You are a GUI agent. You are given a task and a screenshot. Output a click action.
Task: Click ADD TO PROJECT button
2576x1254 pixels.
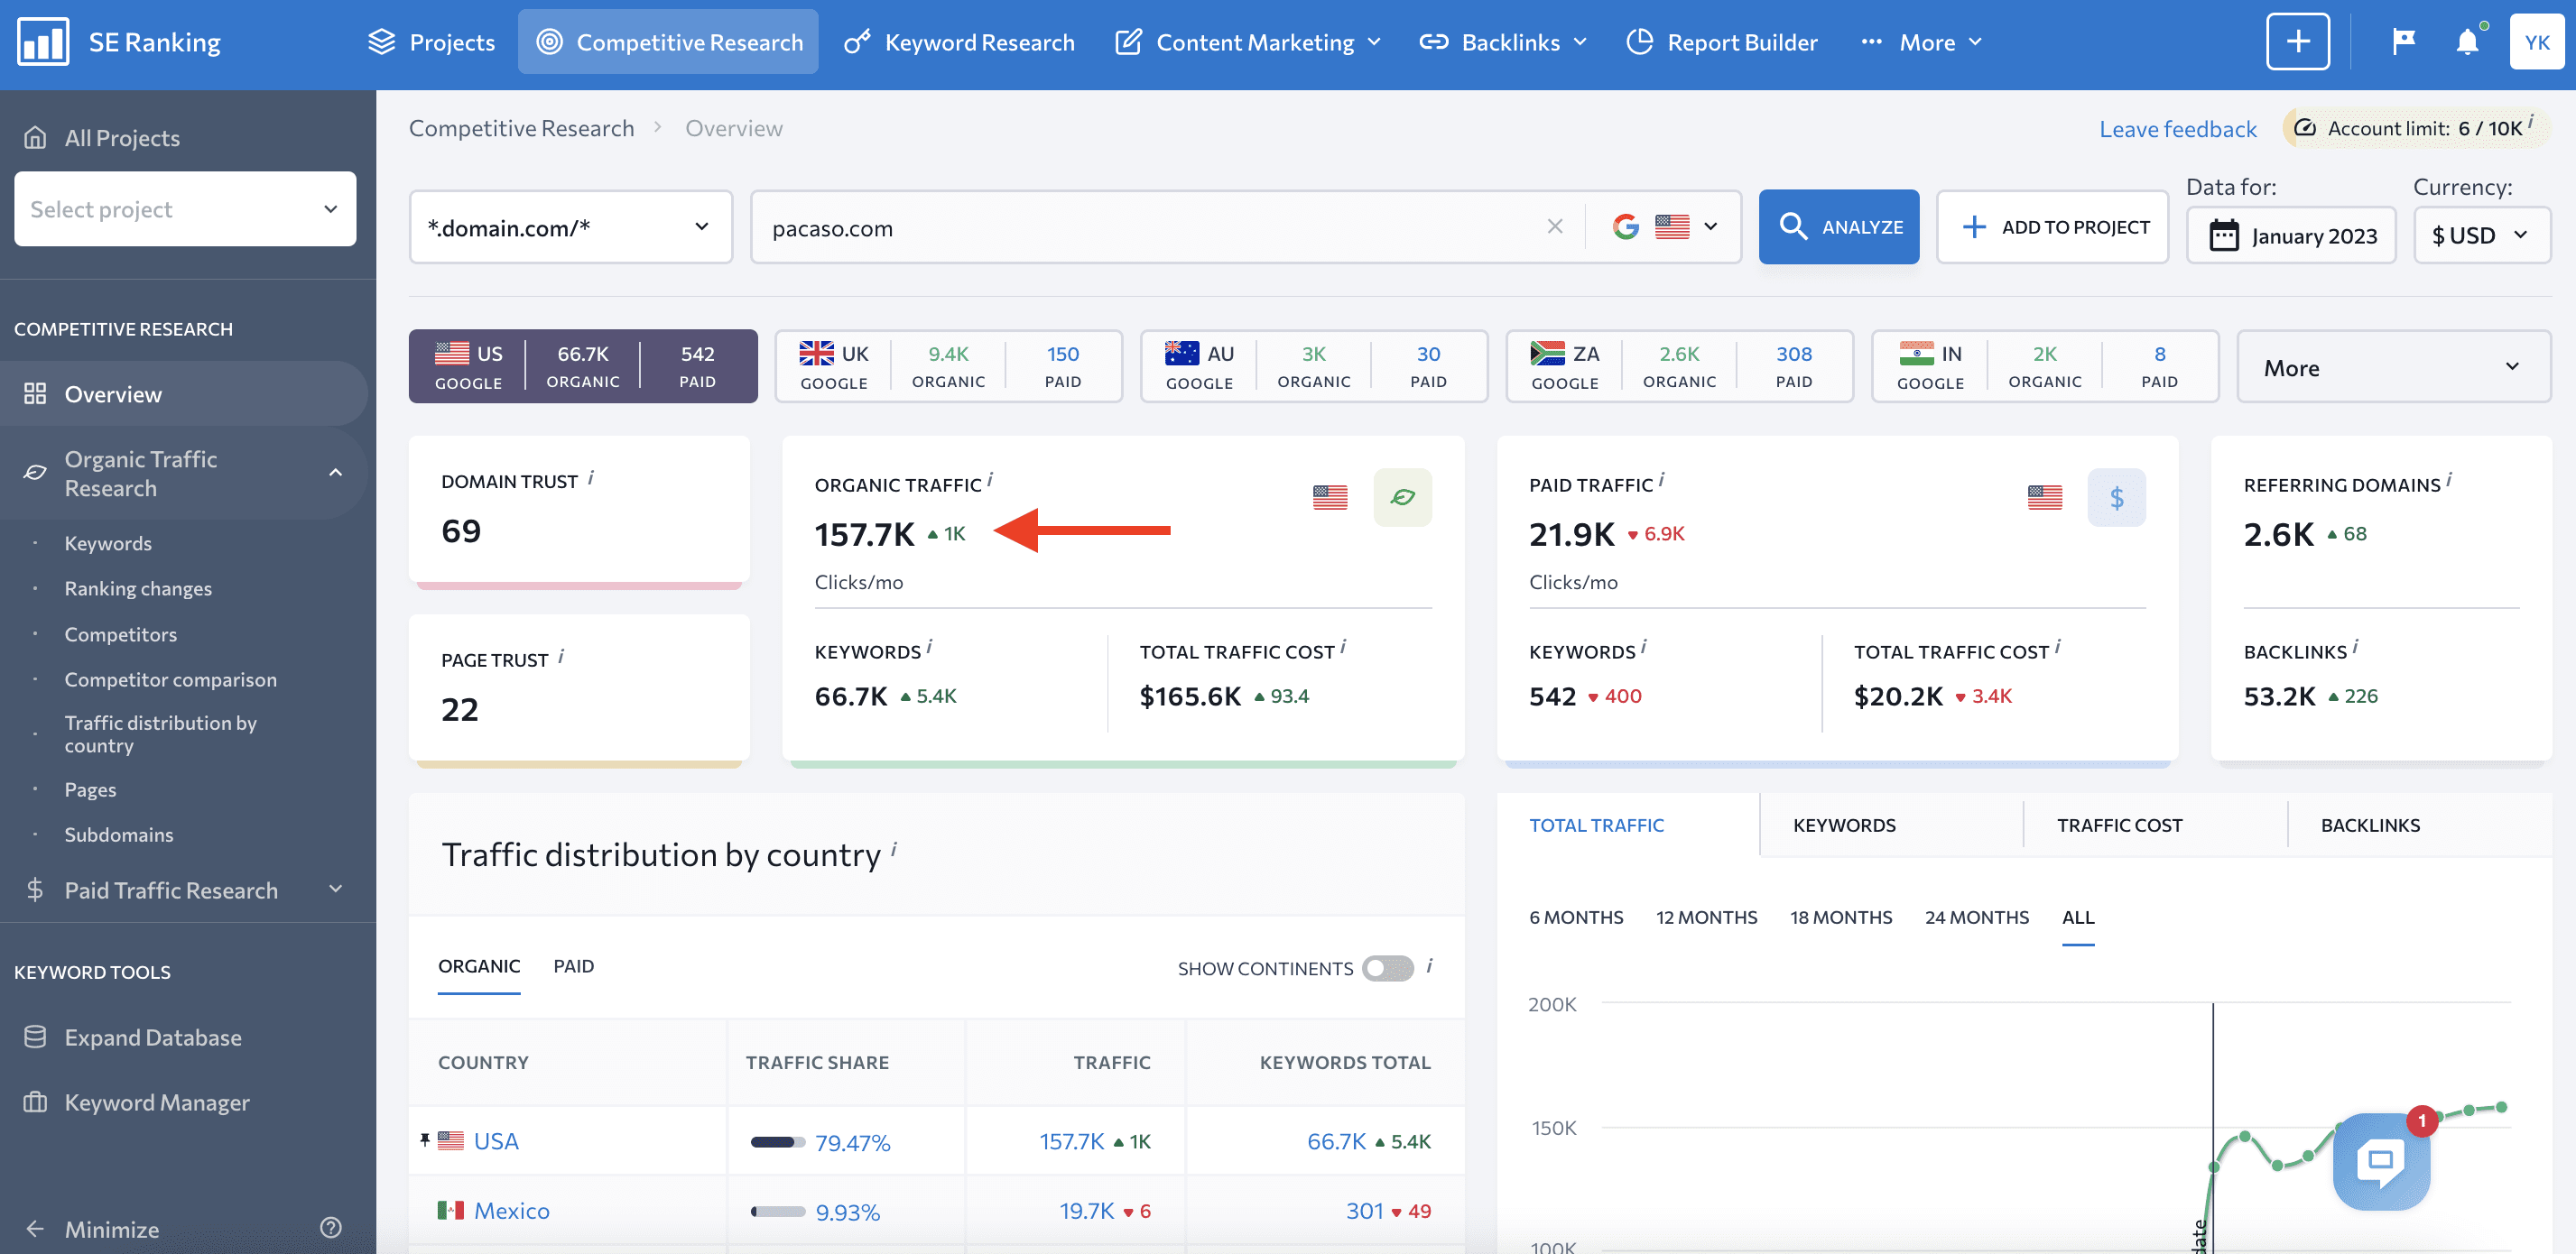2052,226
